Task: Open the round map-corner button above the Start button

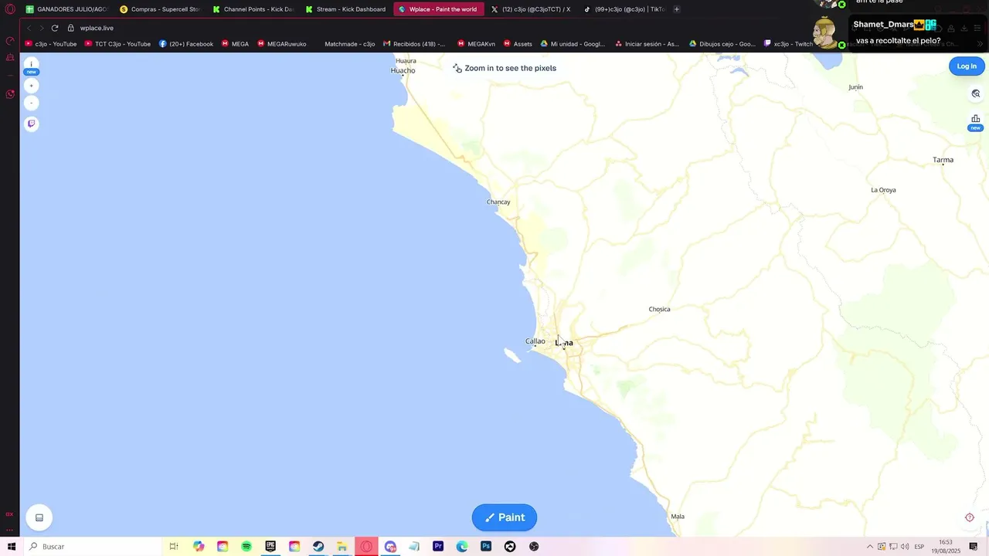Action: click(x=39, y=517)
